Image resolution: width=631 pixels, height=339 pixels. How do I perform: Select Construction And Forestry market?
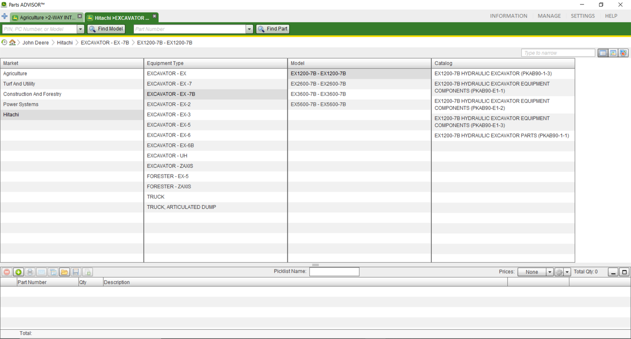pos(72,94)
